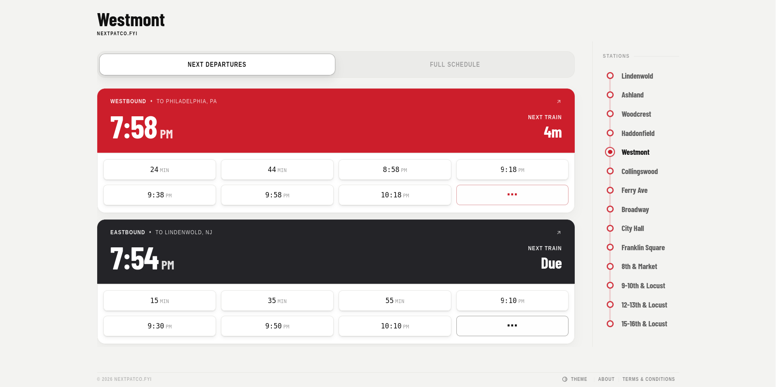Viewport: 776px width, 387px height.
Task: Go to 9-10th & Locust station
Action: pos(643,286)
